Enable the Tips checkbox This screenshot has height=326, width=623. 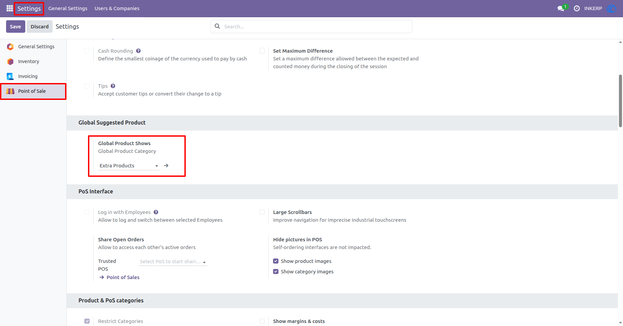coord(87,86)
